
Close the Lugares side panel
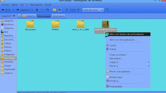(14, 16)
